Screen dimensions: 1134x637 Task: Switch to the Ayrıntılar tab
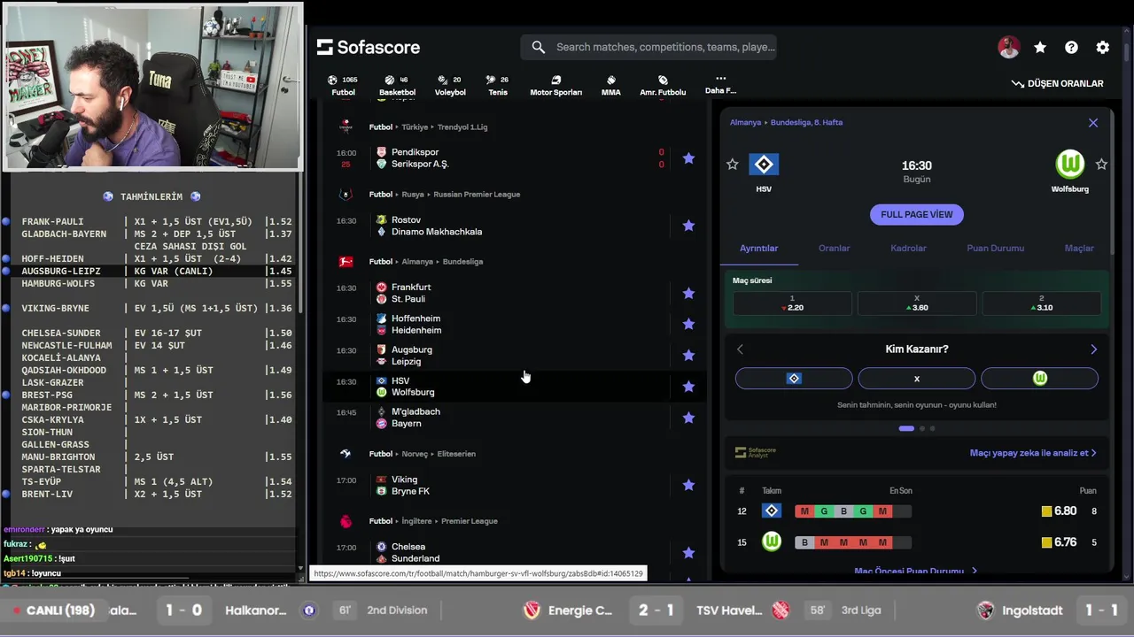[x=759, y=249]
